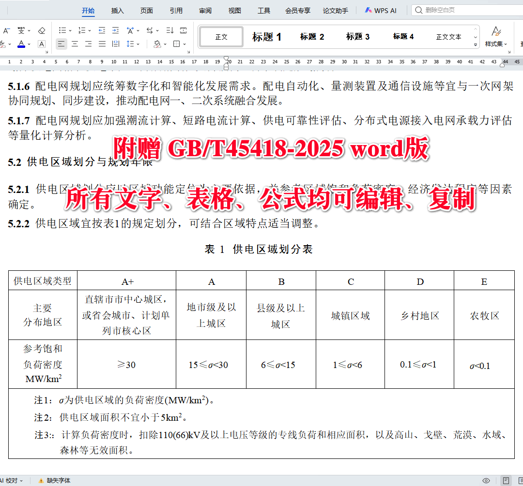
Task: Open the 会员专享 tab
Action: point(298,11)
